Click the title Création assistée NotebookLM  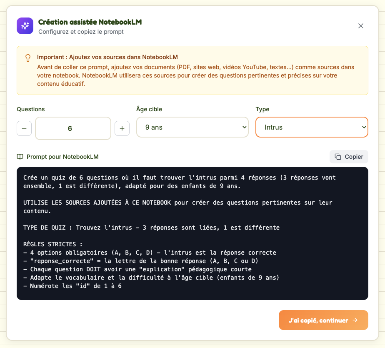[90, 22]
